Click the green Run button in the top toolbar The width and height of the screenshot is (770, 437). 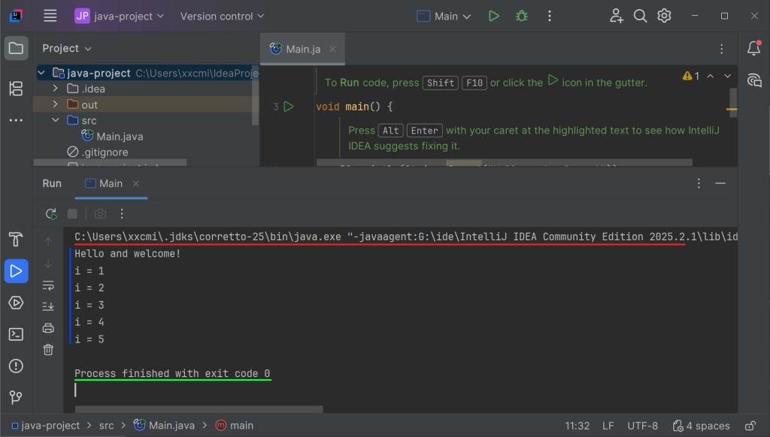[493, 16]
